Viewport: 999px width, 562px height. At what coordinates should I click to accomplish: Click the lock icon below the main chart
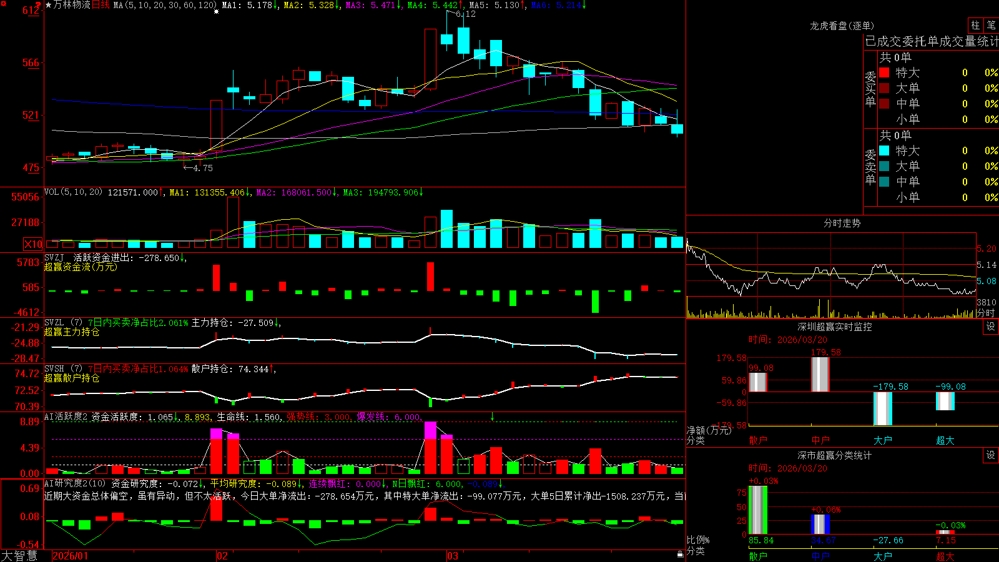tap(681, 555)
